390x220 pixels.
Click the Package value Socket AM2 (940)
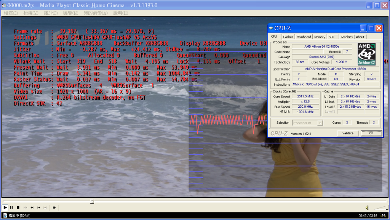point(321,57)
